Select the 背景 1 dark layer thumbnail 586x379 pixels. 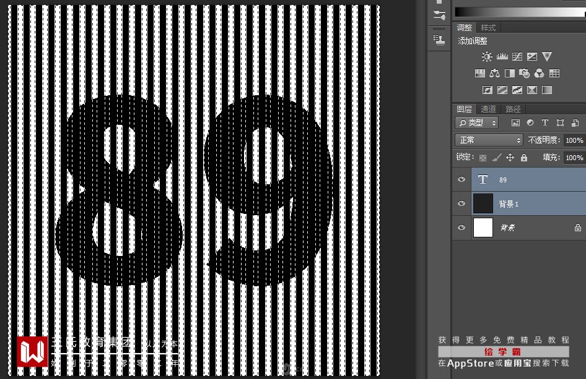click(483, 203)
